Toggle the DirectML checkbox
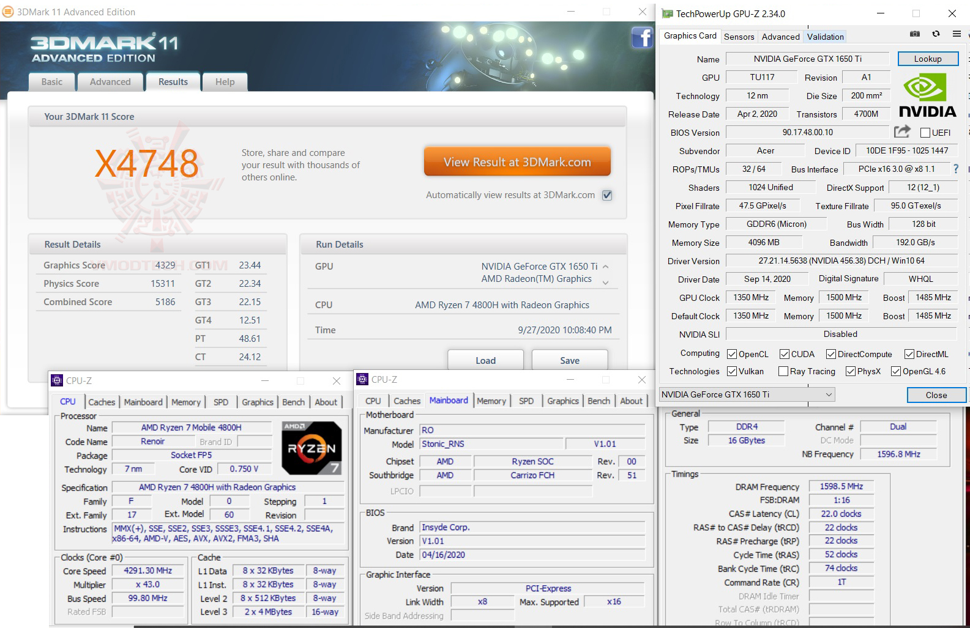Image resolution: width=970 pixels, height=628 pixels. [x=909, y=354]
